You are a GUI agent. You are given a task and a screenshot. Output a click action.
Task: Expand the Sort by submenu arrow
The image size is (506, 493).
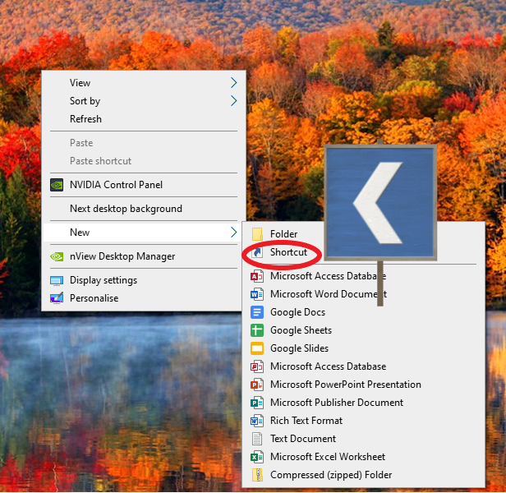(x=233, y=101)
